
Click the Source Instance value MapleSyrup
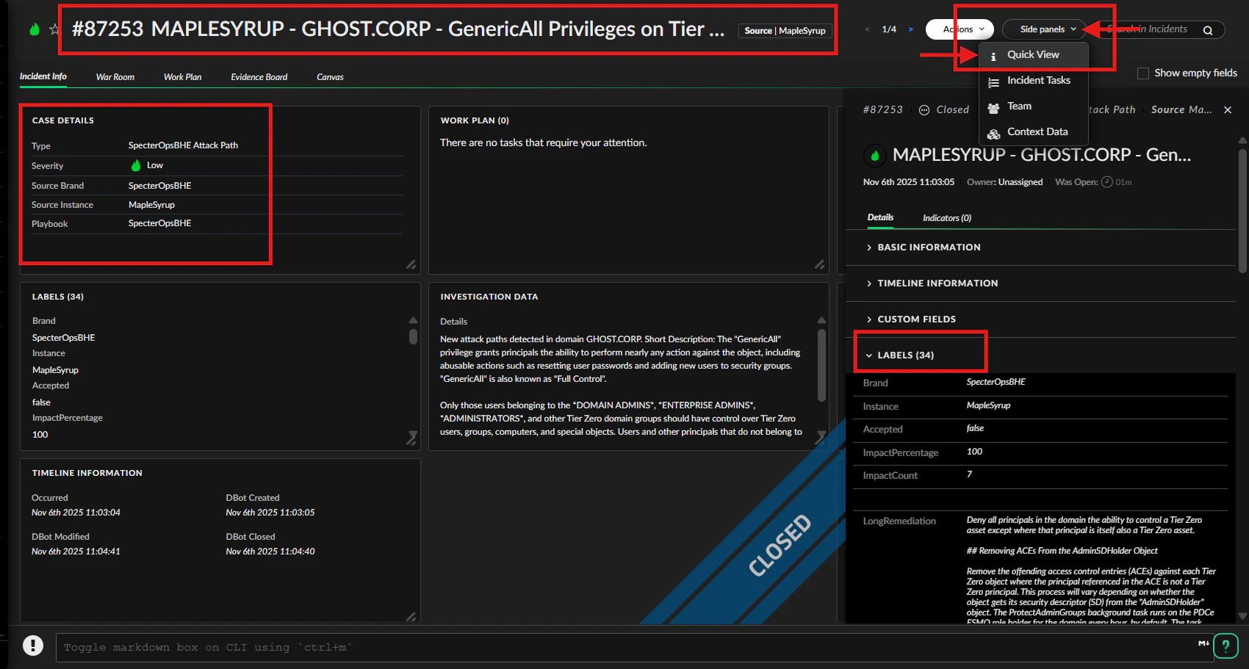pos(151,205)
